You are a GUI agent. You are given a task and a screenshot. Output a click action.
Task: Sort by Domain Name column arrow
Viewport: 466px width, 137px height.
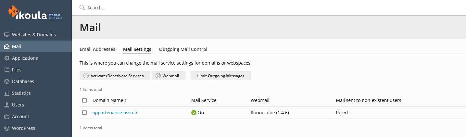click(126, 101)
